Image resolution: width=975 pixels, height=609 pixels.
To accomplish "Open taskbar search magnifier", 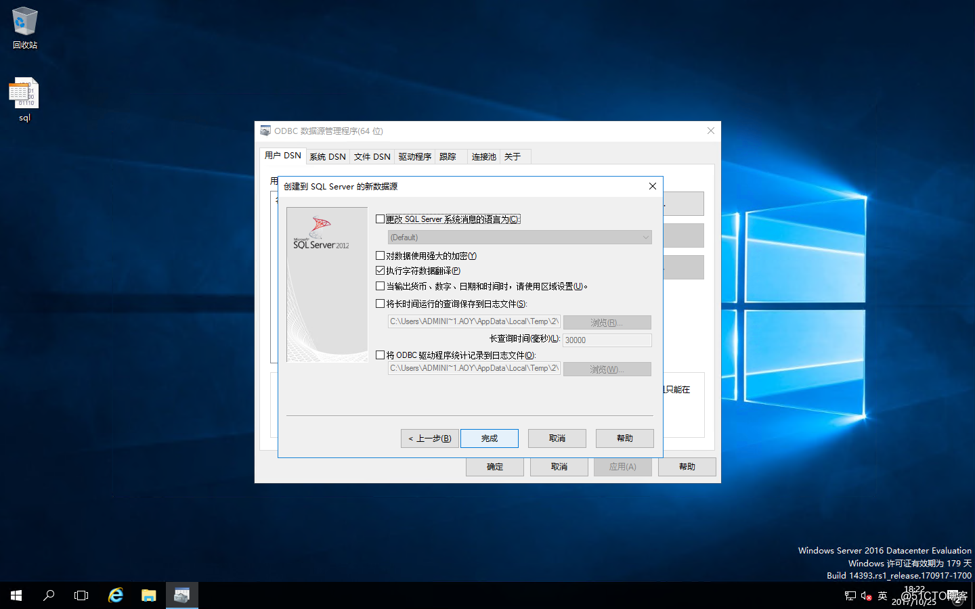I will coord(49,595).
